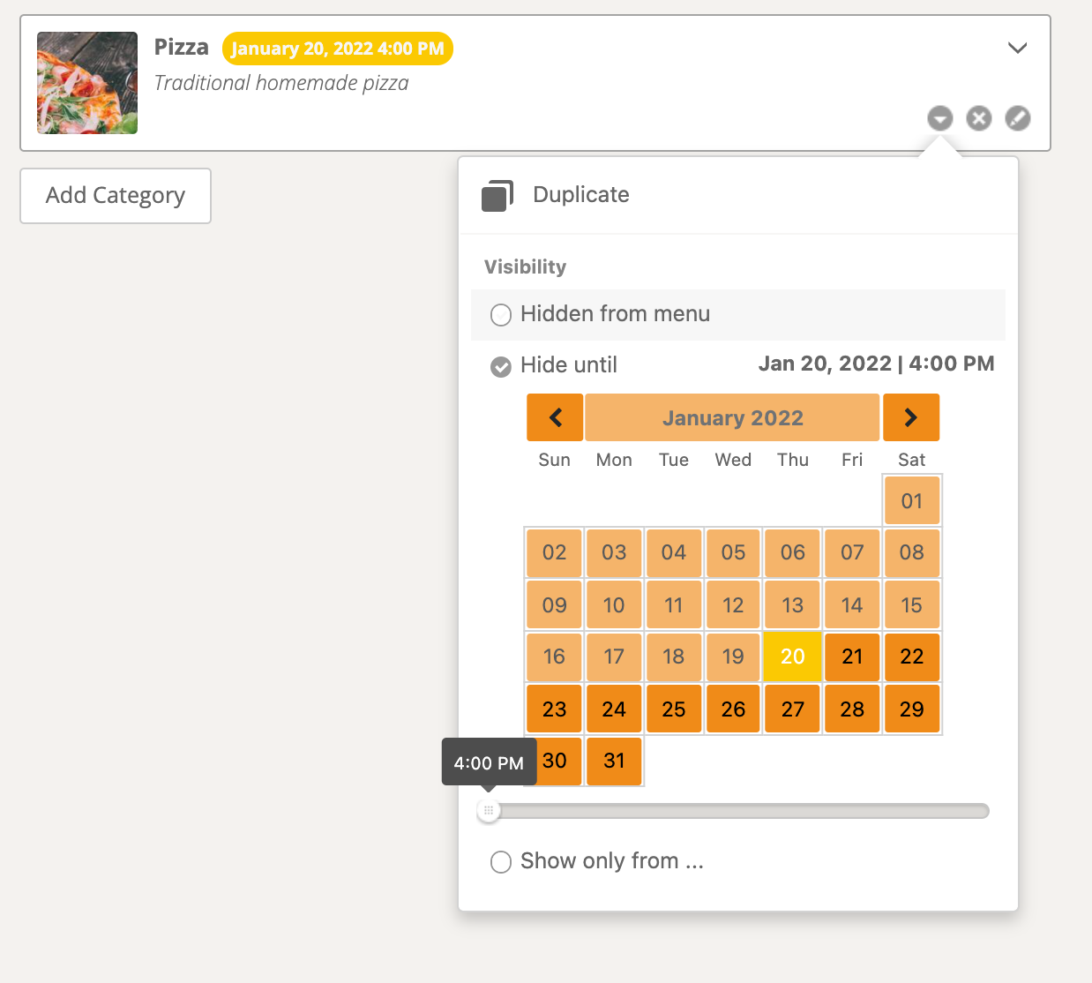Click the Duplicate stacked-squares icon

tap(497, 195)
